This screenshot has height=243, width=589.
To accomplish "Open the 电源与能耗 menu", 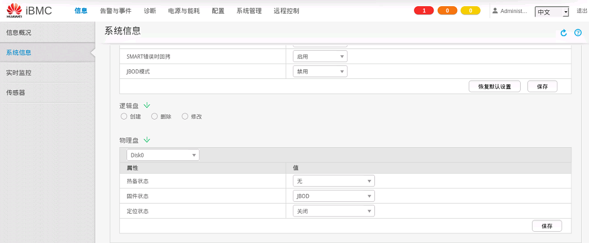I will click(184, 11).
